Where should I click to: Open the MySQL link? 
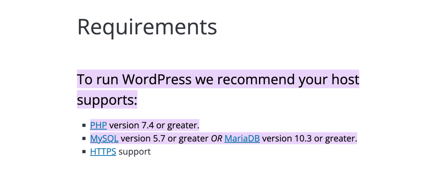[104, 139]
